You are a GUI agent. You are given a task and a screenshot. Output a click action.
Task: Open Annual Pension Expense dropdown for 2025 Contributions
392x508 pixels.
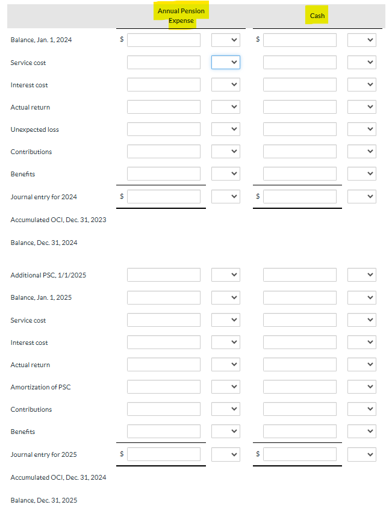click(x=226, y=409)
